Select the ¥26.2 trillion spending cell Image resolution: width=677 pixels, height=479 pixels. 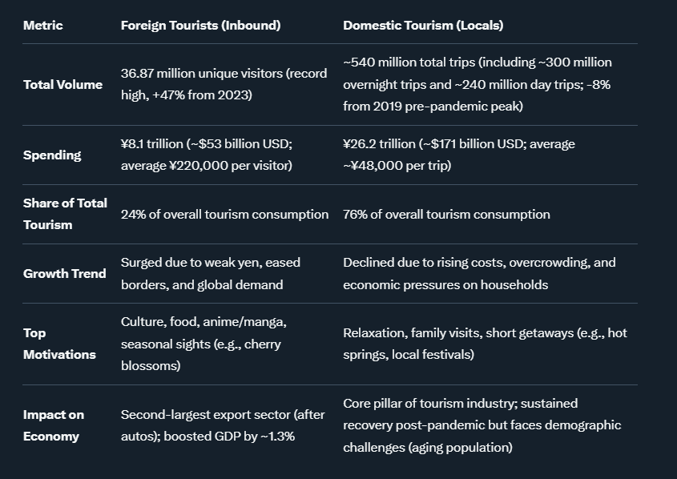[459, 155]
